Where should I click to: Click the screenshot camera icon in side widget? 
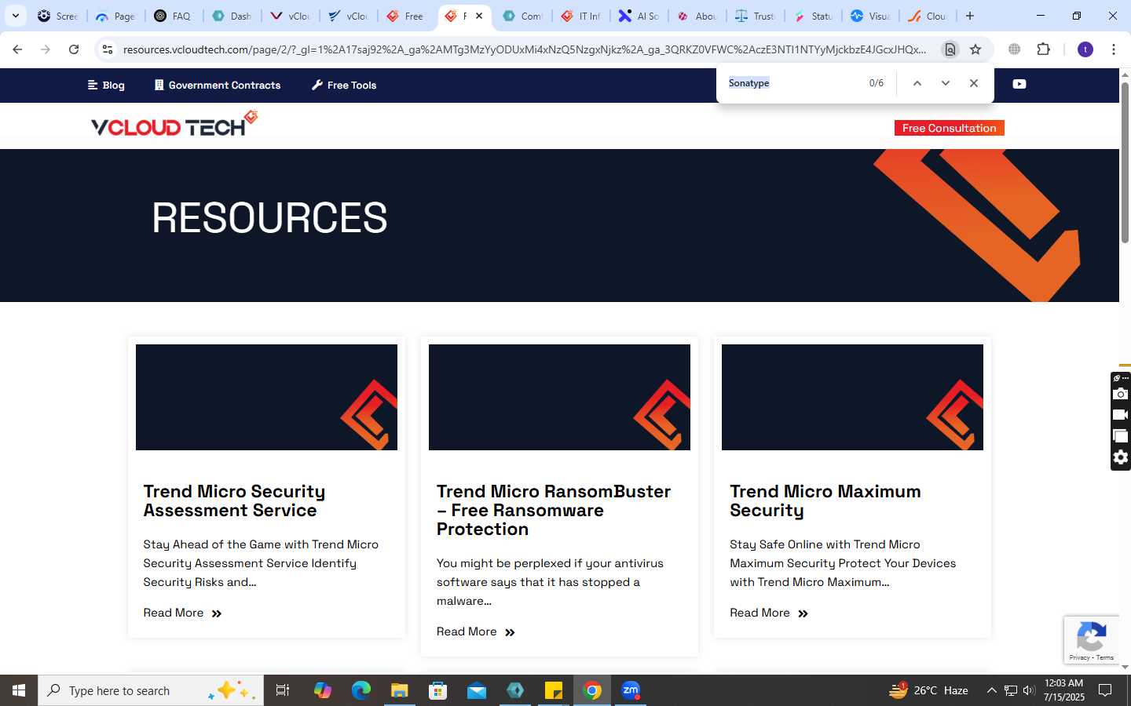(1121, 394)
